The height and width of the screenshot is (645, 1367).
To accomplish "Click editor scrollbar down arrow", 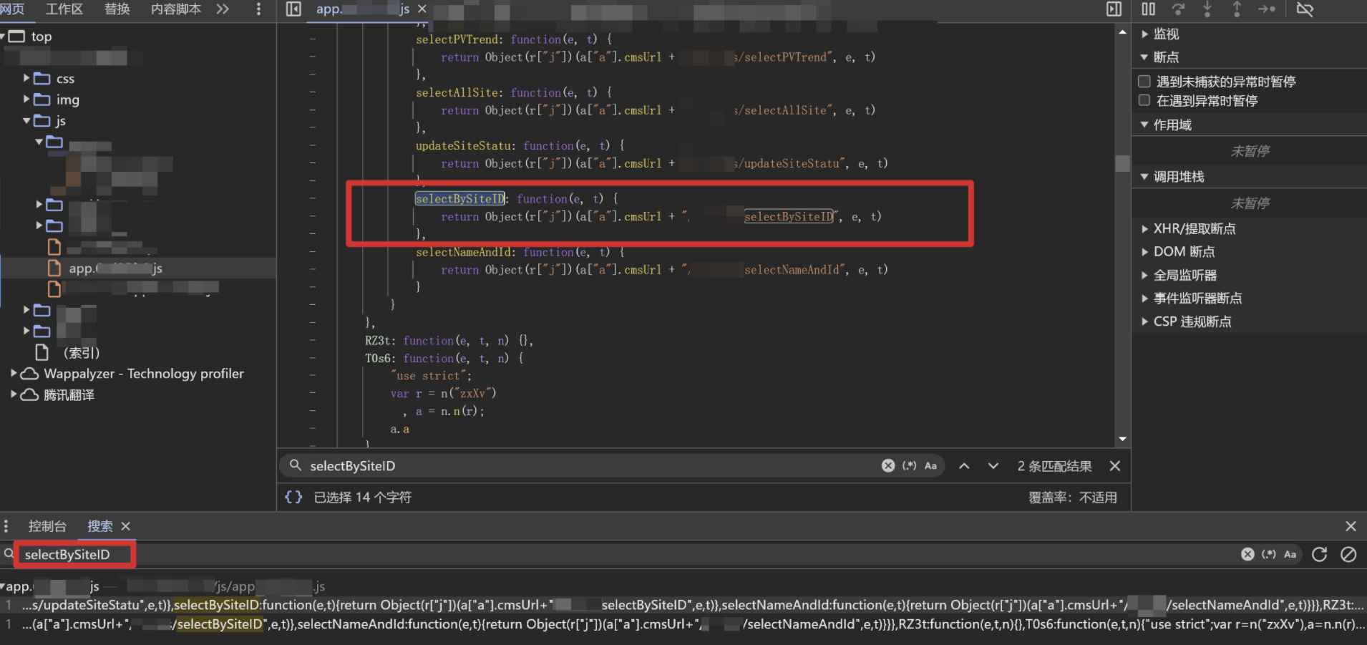I will point(1122,439).
